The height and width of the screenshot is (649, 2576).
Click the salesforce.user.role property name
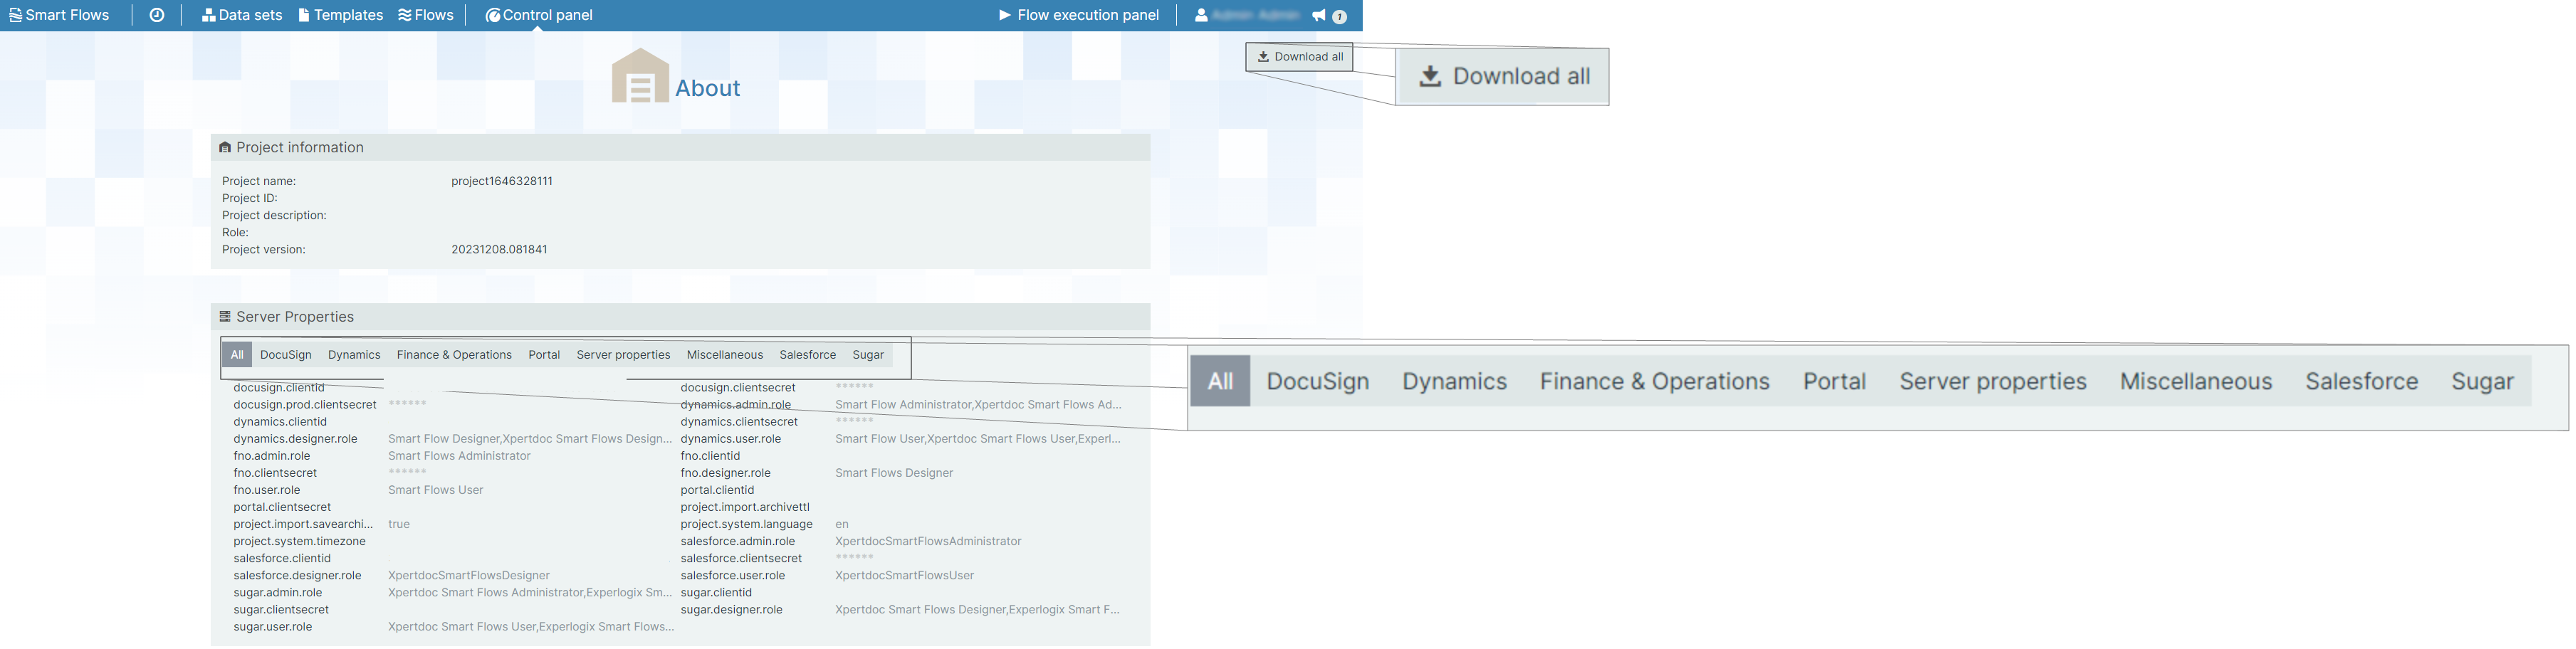coord(733,576)
